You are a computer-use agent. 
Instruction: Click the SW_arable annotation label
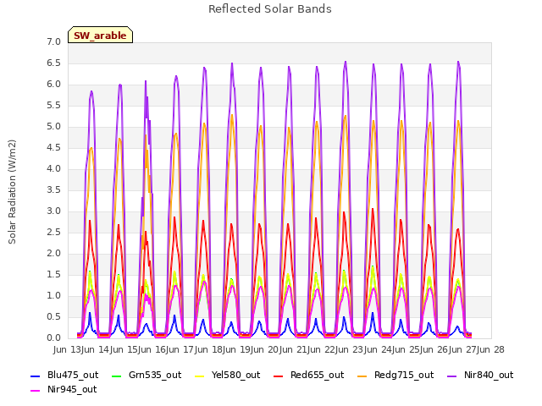(100, 36)
